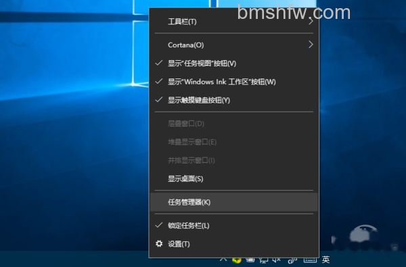Open taskbar 设置(T) with gear icon
Viewport: 406px width, 267px height.
coord(234,244)
